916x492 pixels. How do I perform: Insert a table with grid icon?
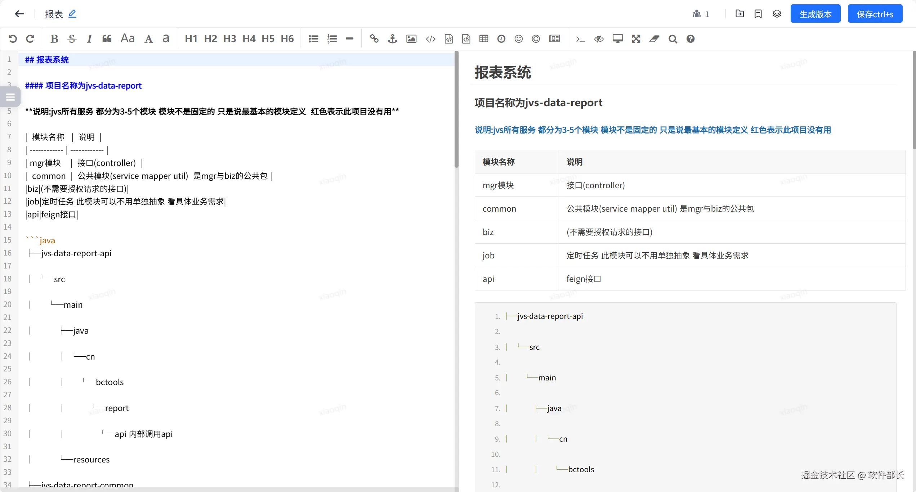(x=483, y=39)
